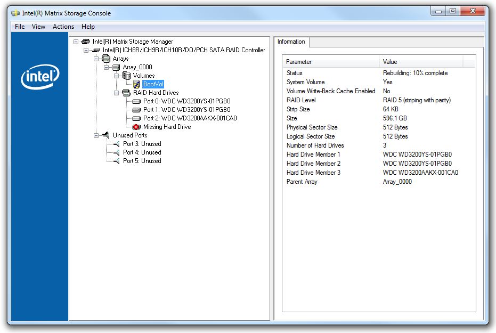Select Port 2: WDC WD3200AAKX-001CA0 drive
Viewport: 496px width, 333px height.
coord(190,118)
